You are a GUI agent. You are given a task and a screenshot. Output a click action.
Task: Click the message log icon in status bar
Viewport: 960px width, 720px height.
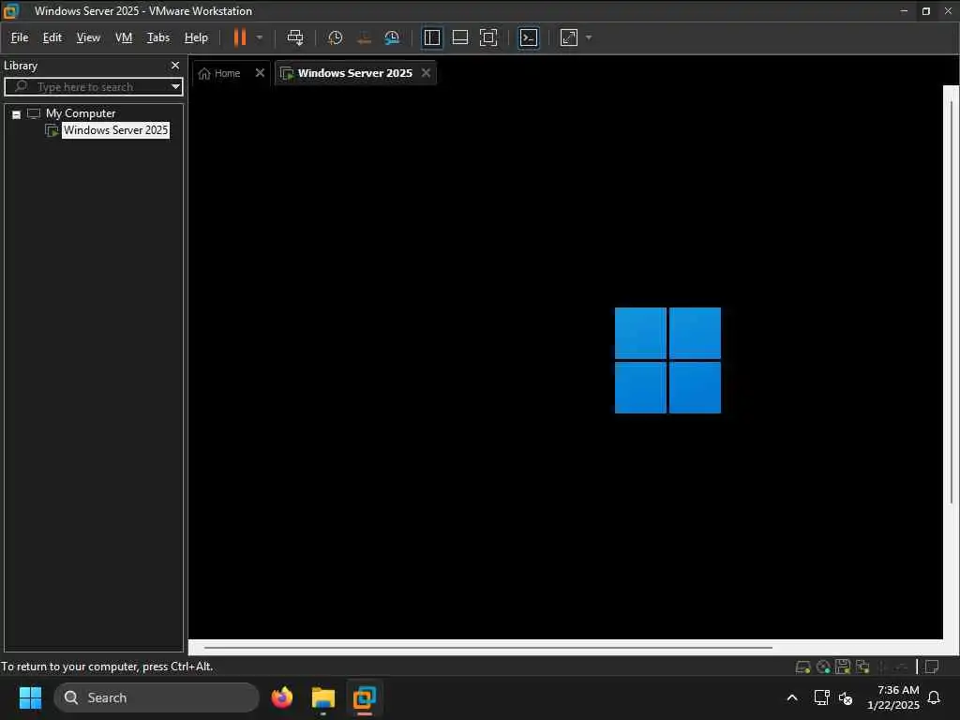click(x=932, y=667)
